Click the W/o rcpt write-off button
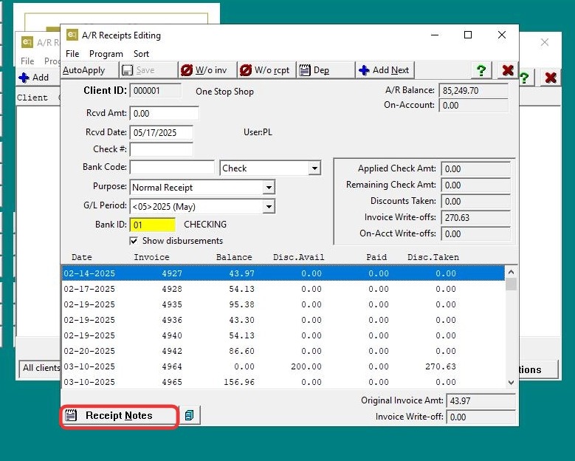This screenshot has width=575, height=461. pyautogui.click(x=267, y=70)
